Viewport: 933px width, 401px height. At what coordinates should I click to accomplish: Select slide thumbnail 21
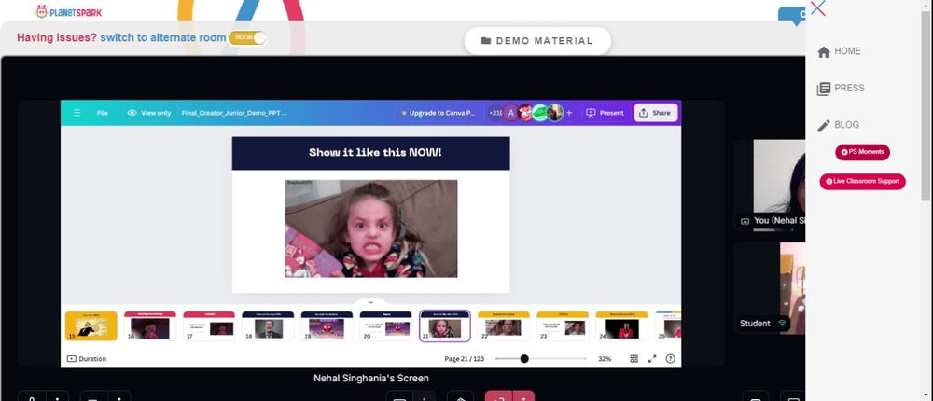click(444, 326)
